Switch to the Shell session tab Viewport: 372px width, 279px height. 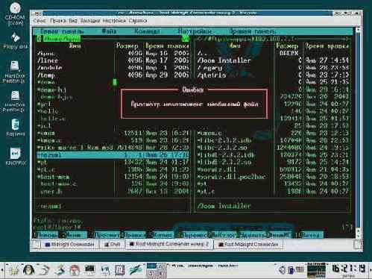click(112, 245)
